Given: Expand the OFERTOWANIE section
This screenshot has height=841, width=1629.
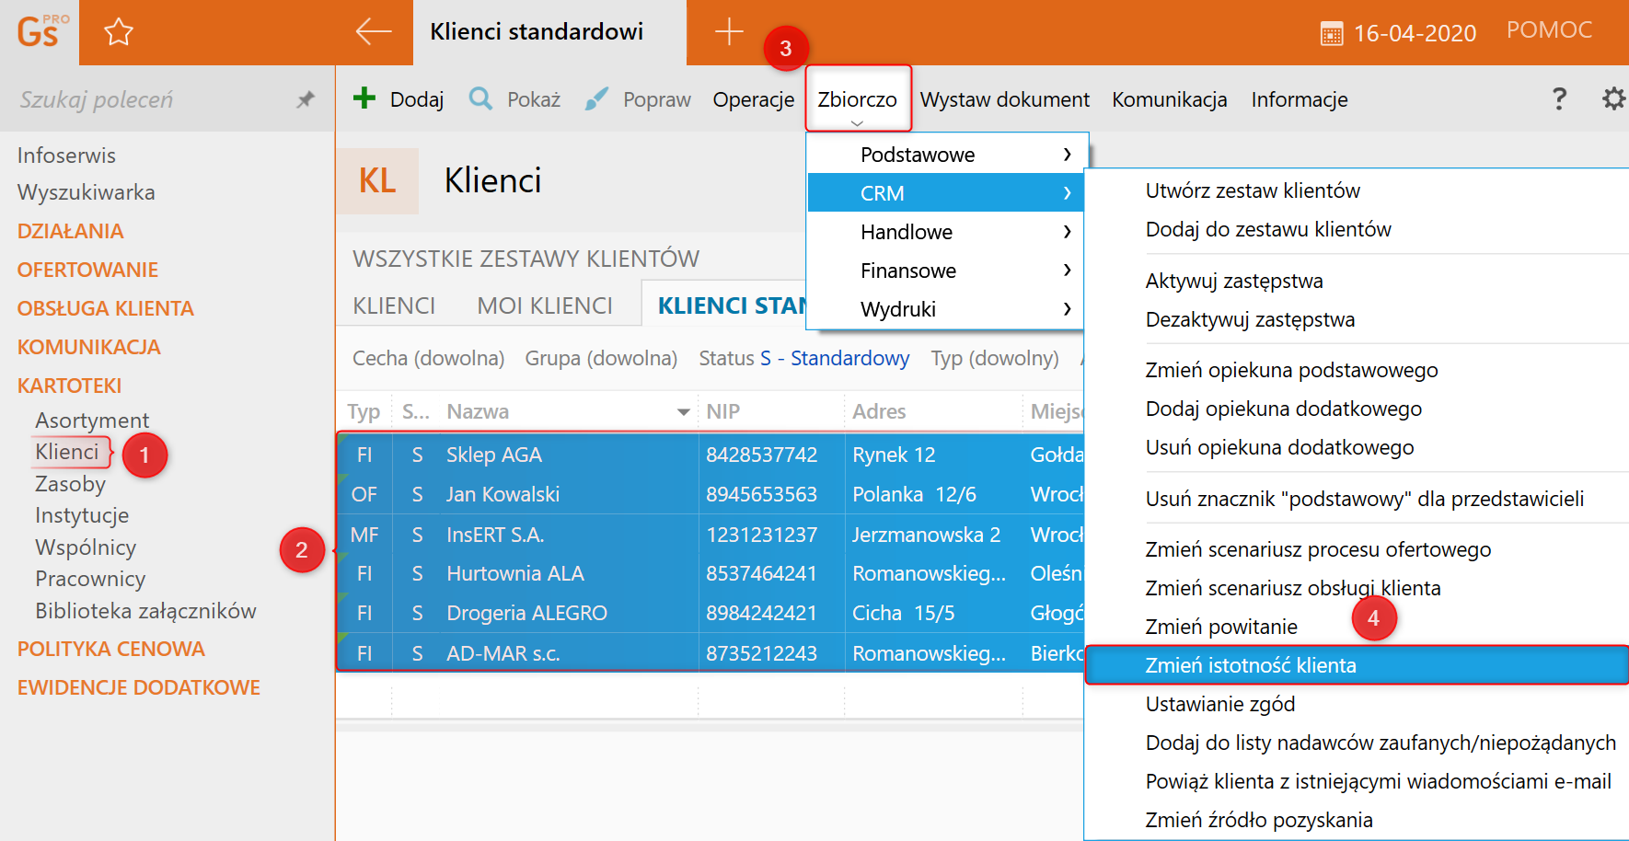Looking at the screenshot, I should (x=87, y=270).
